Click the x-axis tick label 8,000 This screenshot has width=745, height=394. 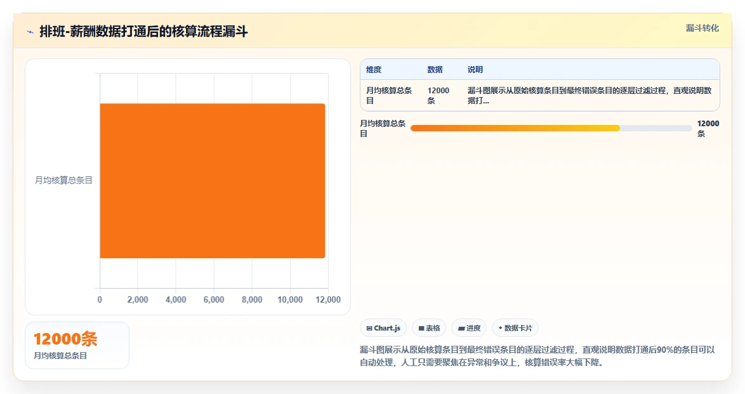coord(252,299)
